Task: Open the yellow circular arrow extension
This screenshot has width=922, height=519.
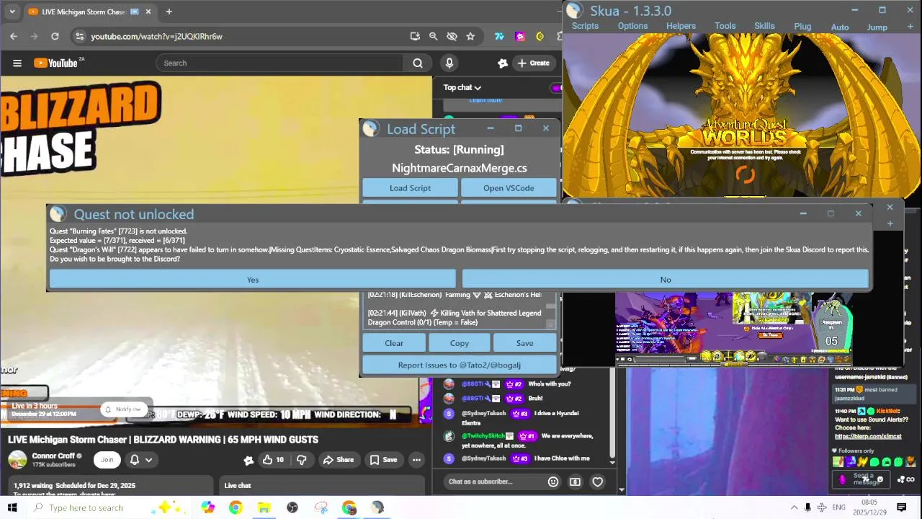Action: click(x=540, y=36)
